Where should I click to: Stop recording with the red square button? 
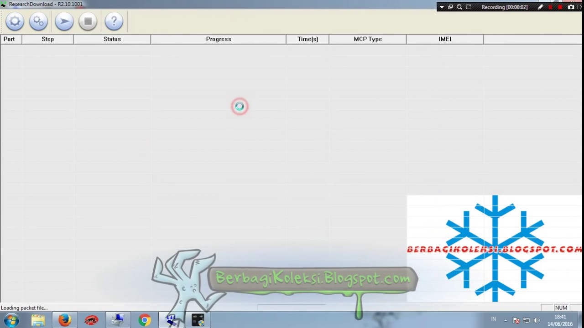coord(560,7)
